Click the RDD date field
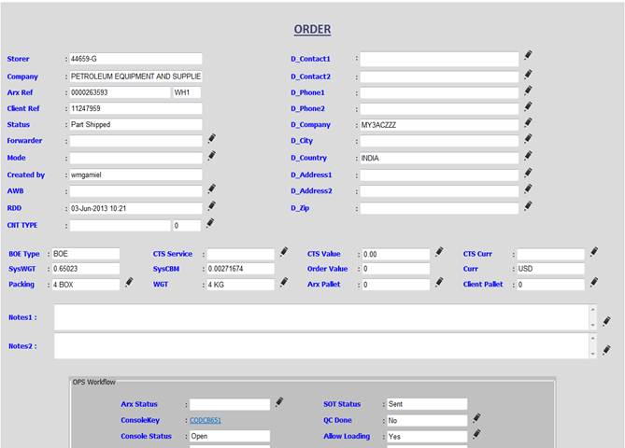 point(135,208)
